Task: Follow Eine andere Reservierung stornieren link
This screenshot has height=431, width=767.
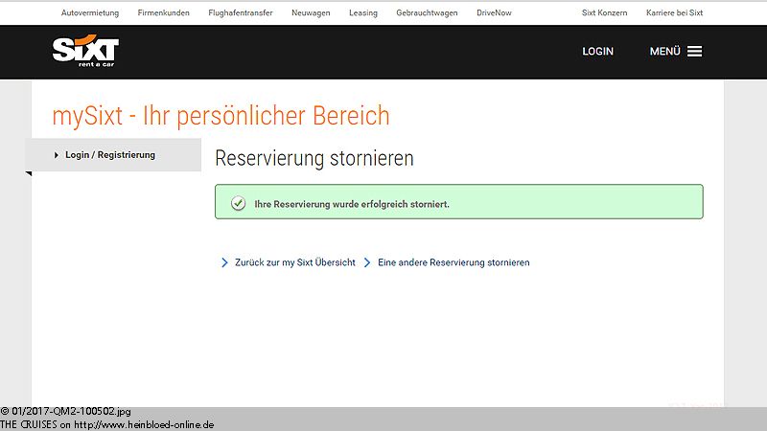Action: (x=453, y=262)
